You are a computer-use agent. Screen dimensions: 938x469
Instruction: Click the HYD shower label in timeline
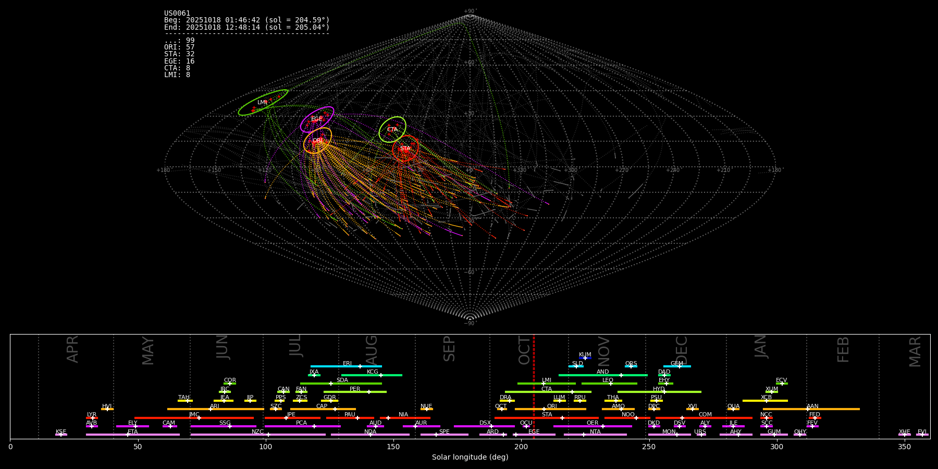tap(659, 389)
